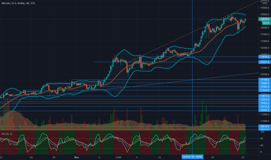This screenshot has width=271, height=160.
Task: Click the 17500.0 price axis tick
Action: (x=265, y=34)
